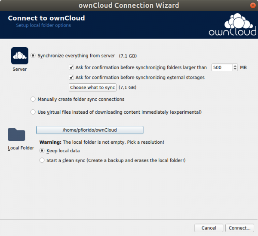Viewport: 258px width, 236px height.
Task: Click the Local Folder icon
Action: 16,134
